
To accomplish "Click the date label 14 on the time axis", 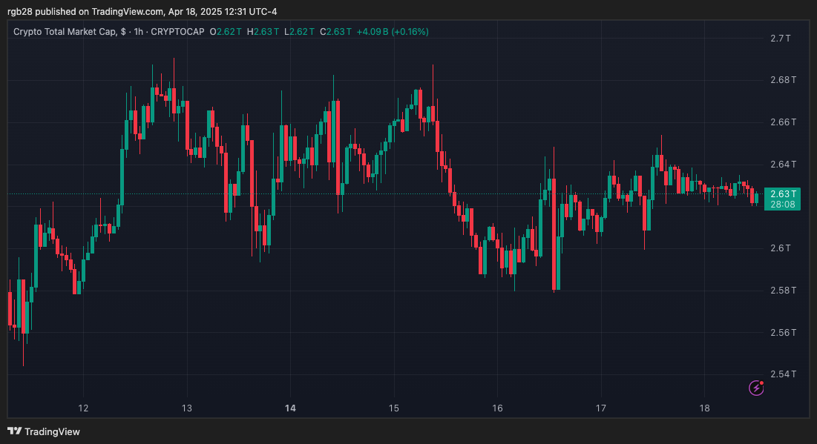I will 289,408.
